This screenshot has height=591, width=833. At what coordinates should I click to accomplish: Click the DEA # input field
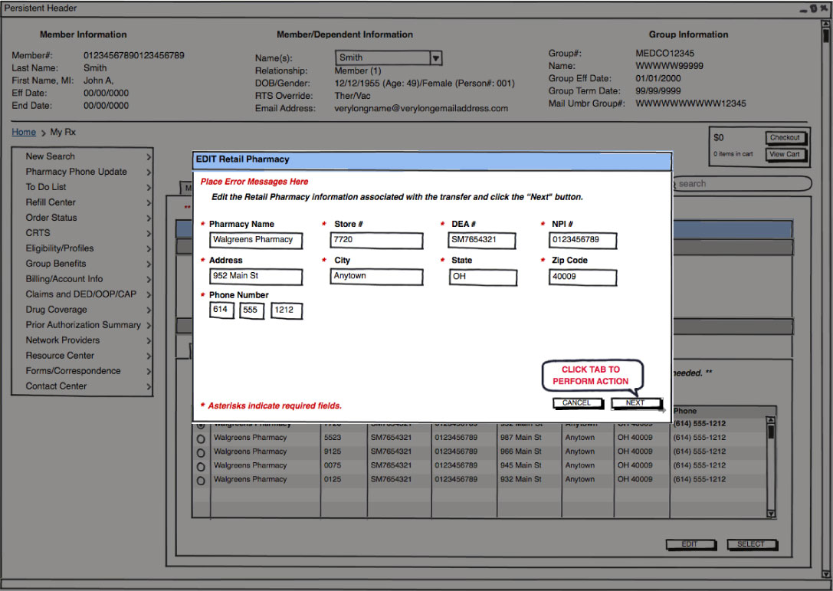pos(482,240)
